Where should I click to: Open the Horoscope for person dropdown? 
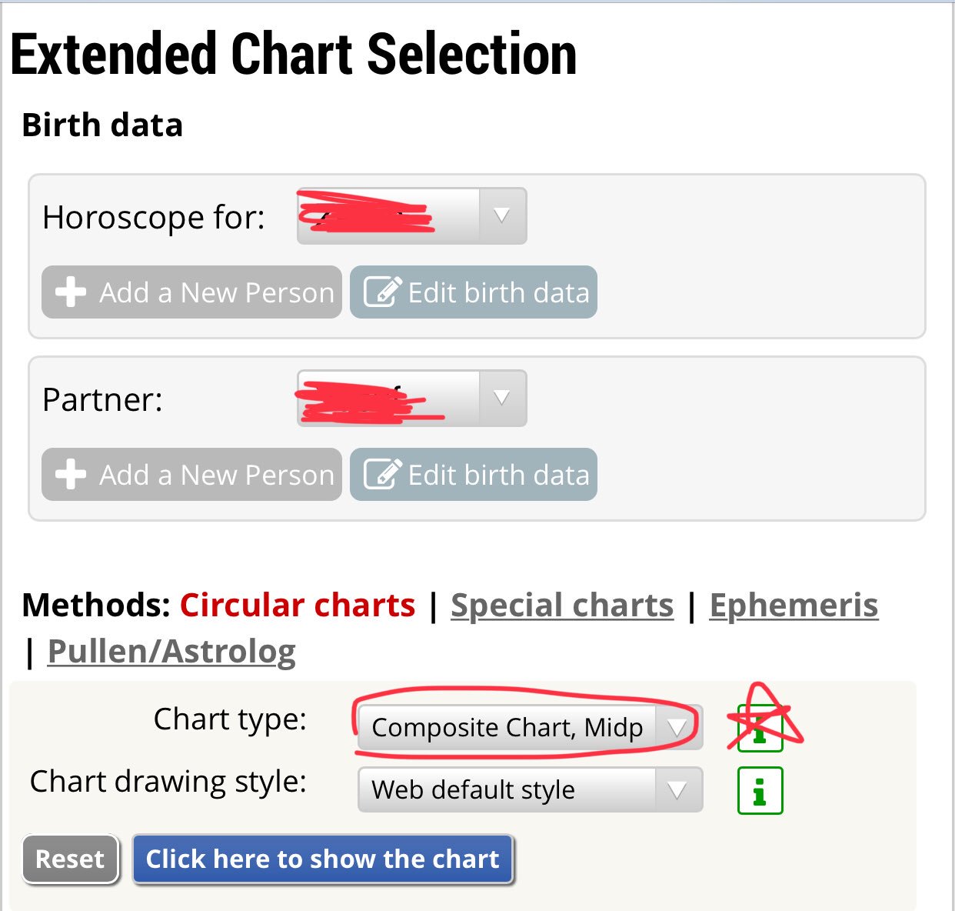(x=412, y=216)
